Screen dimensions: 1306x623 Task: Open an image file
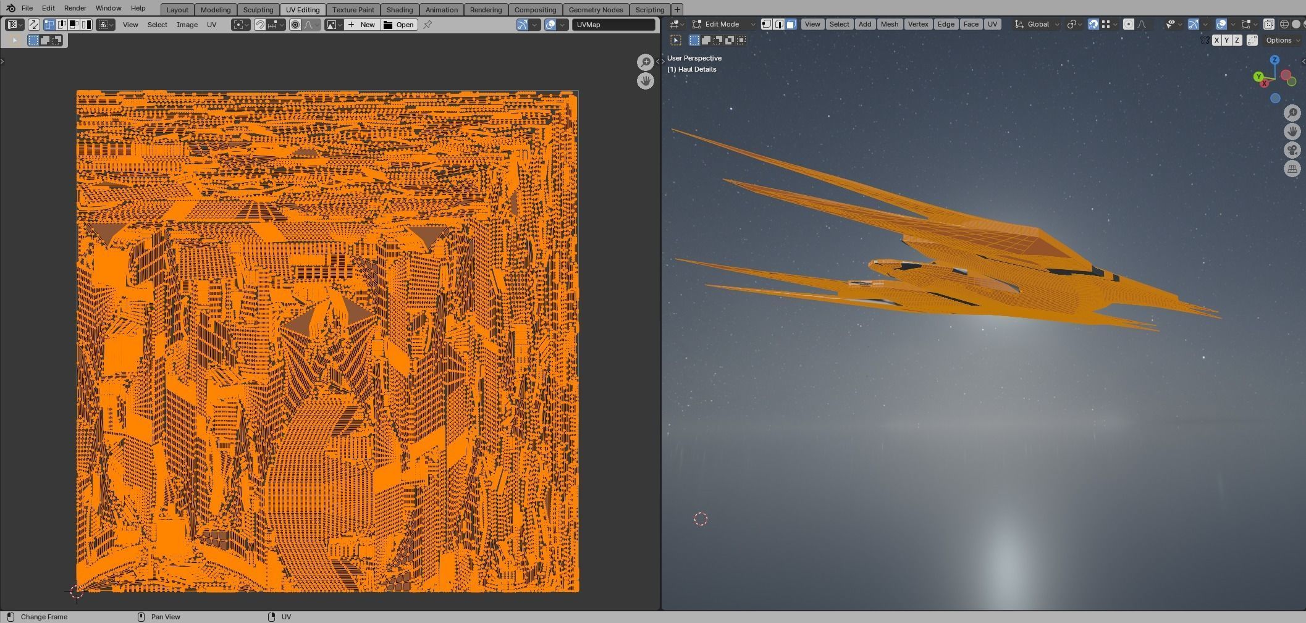click(399, 25)
